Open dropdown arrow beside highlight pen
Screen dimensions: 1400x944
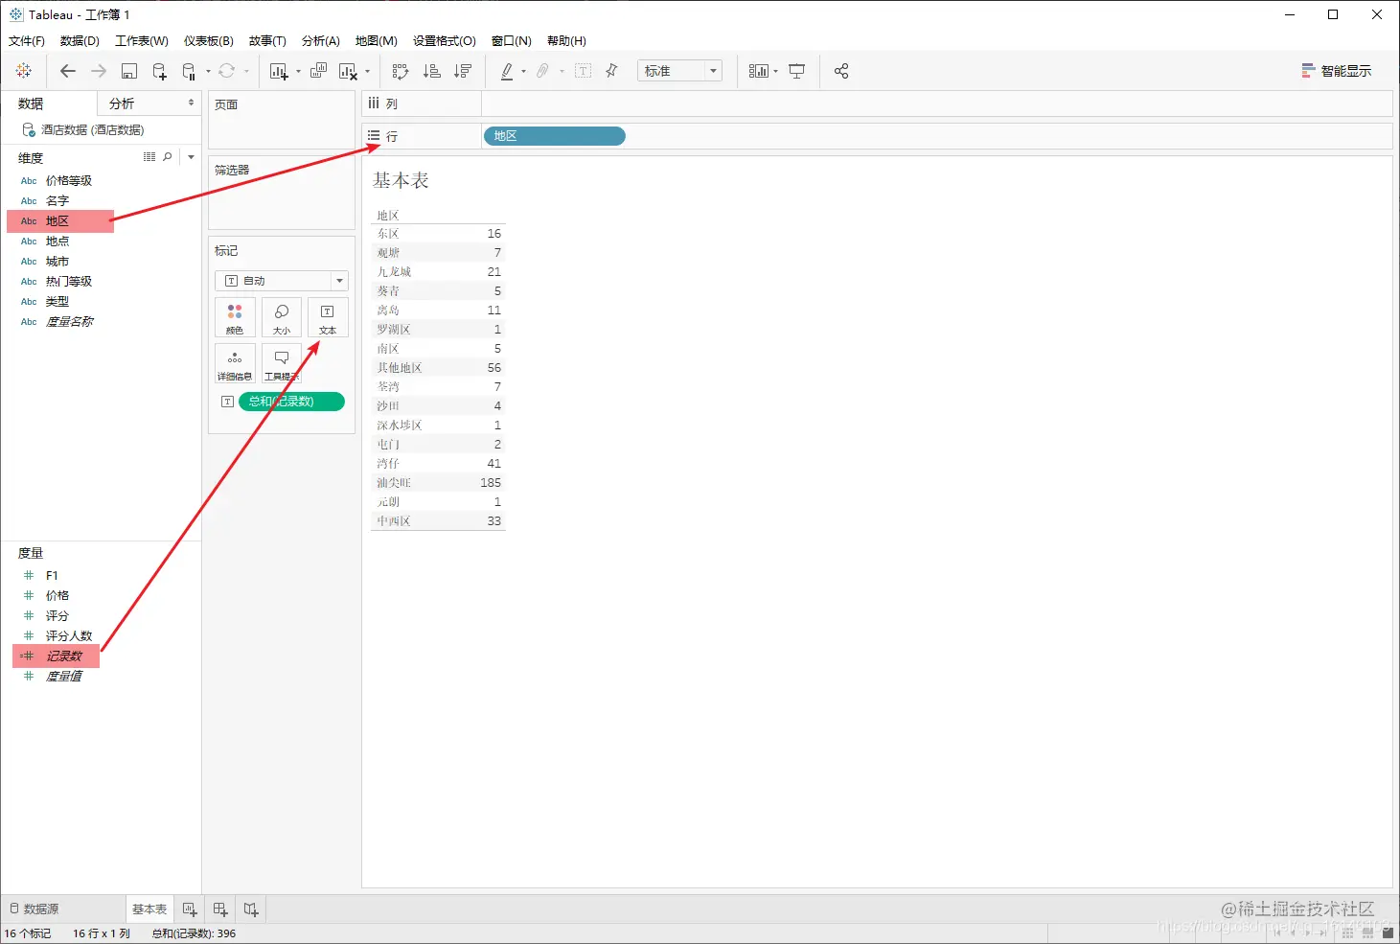pos(523,71)
